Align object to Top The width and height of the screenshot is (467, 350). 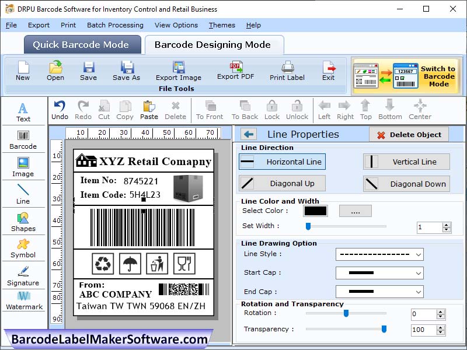pos(366,110)
